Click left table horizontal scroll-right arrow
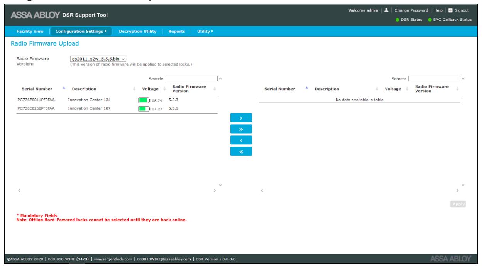Viewport: 482px width, 269px height. tap(215, 191)
